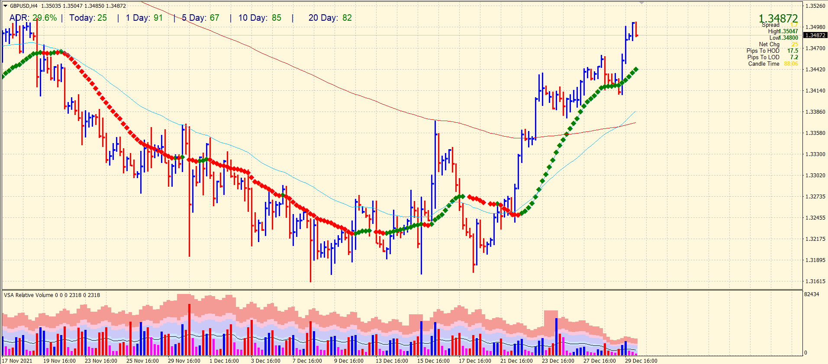Click the 9 Dec 16:00 time label
The width and height of the screenshot is (828, 364).
(349, 361)
